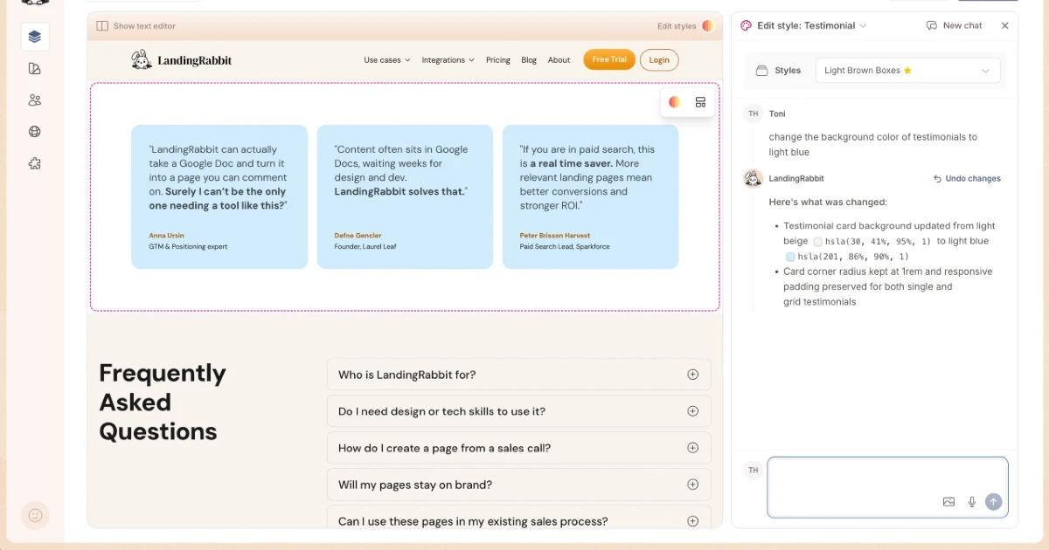Click the smiley face icon at bottom left
This screenshot has width=1049, height=550.
click(35, 515)
